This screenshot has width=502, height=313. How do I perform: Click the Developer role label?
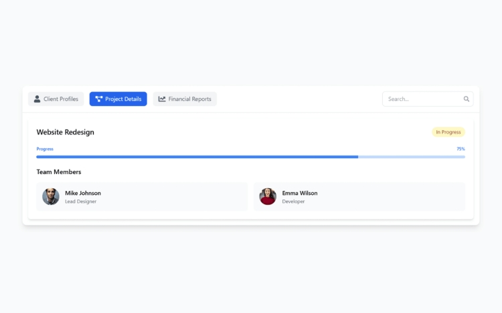(293, 202)
